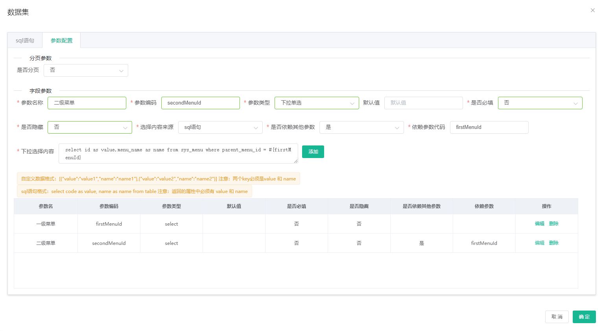Click the select type cell in 二级菜单 row
Viewport: 603px width, 331px height.
171,243
